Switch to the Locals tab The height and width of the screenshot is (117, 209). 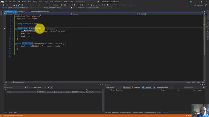click(x=10, y=112)
